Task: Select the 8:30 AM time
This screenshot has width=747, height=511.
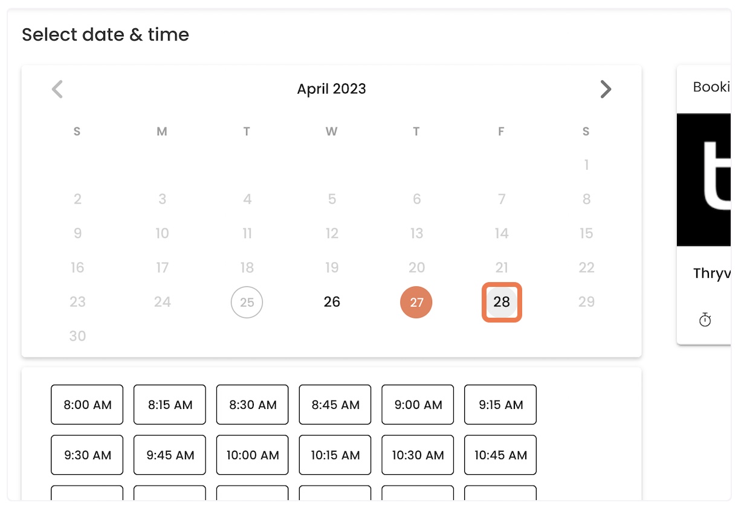Action: [253, 405]
